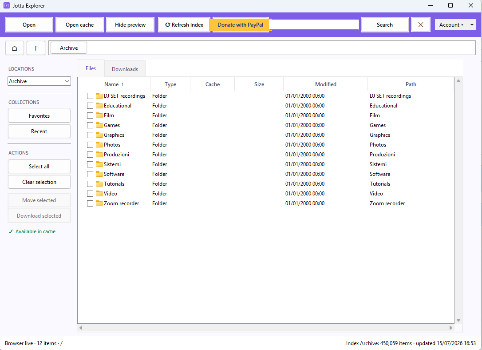Click the Zoom recorder folder icon

coord(99,203)
